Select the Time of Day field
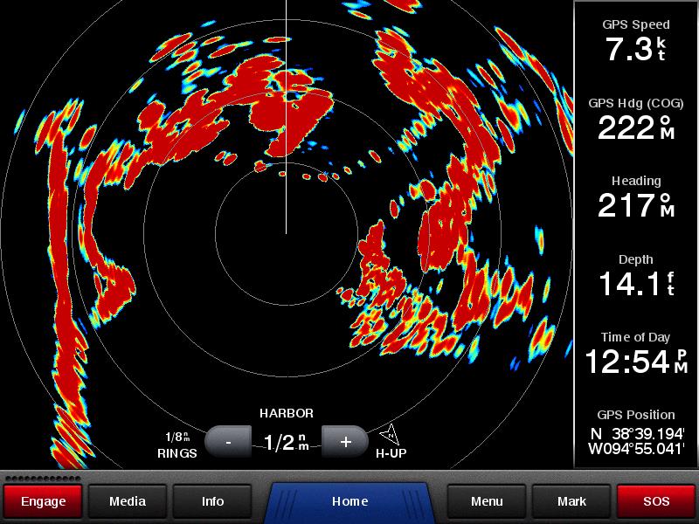 pyautogui.click(x=635, y=354)
